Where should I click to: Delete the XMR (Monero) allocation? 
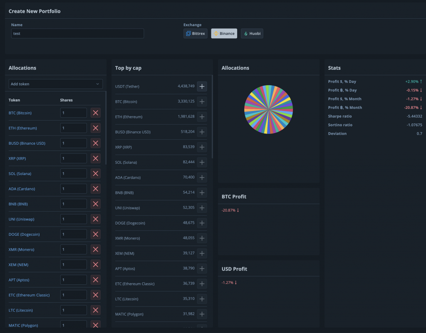click(x=95, y=250)
